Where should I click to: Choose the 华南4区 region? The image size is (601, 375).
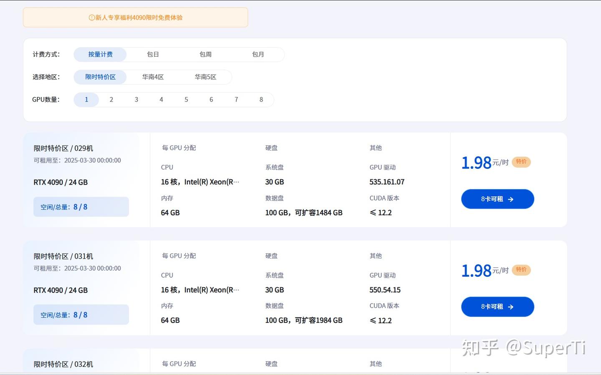pyautogui.click(x=153, y=77)
